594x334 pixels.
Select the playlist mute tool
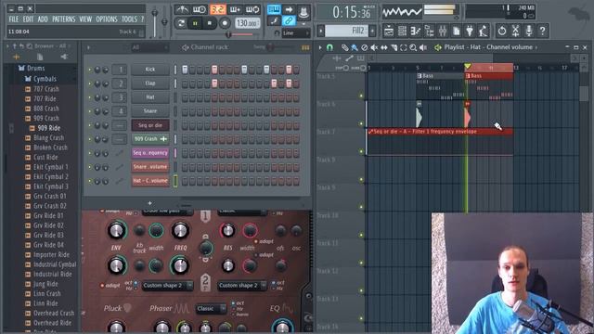pyautogui.click(x=374, y=47)
